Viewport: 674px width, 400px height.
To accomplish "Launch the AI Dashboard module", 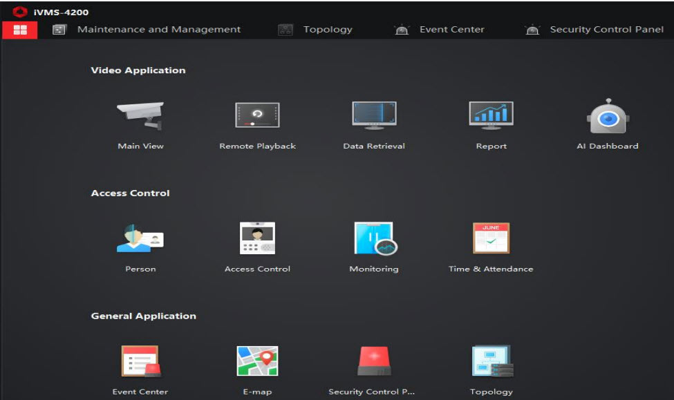I will [x=607, y=116].
